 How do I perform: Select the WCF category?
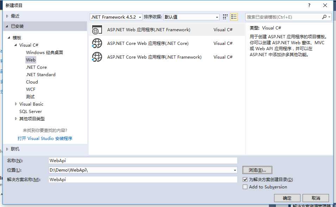(31, 89)
